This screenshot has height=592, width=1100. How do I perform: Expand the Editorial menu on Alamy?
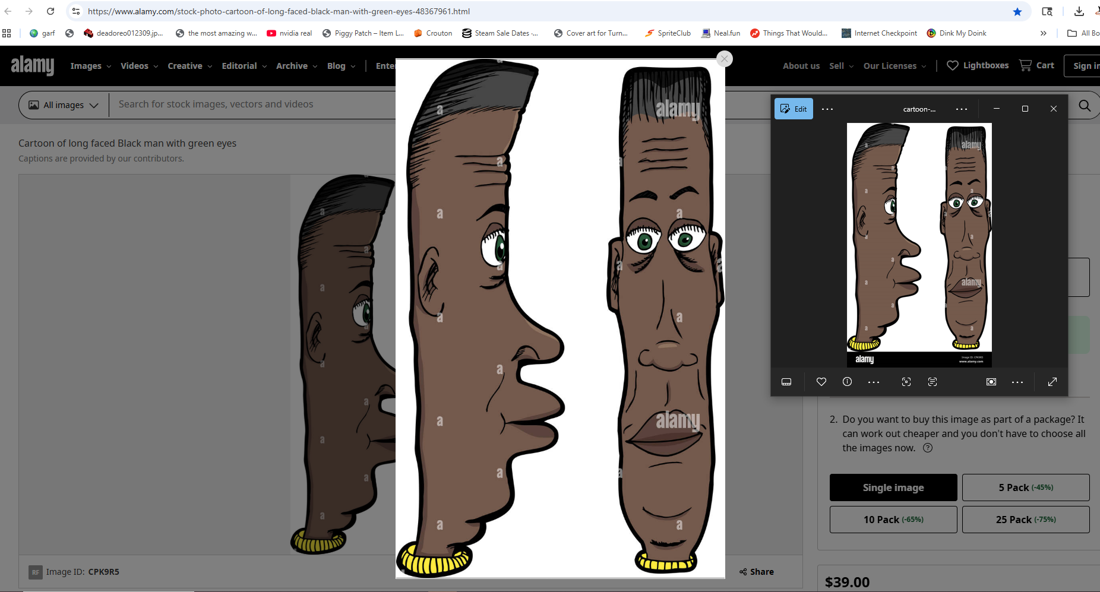(244, 66)
